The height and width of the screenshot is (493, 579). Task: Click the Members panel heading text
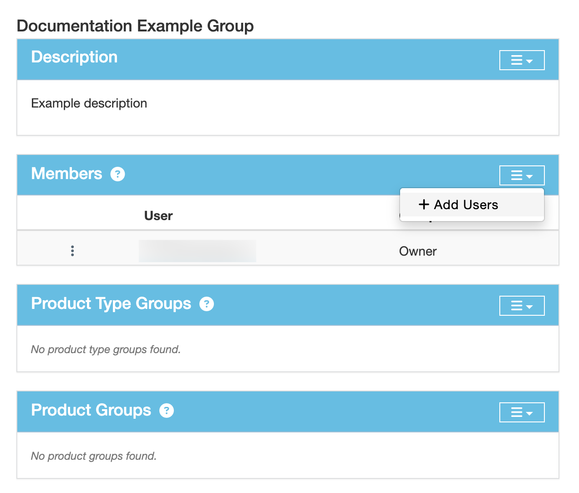click(66, 174)
